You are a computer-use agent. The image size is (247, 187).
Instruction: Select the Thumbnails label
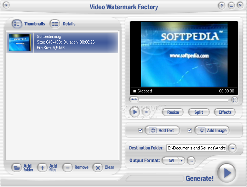pos(35,24)
